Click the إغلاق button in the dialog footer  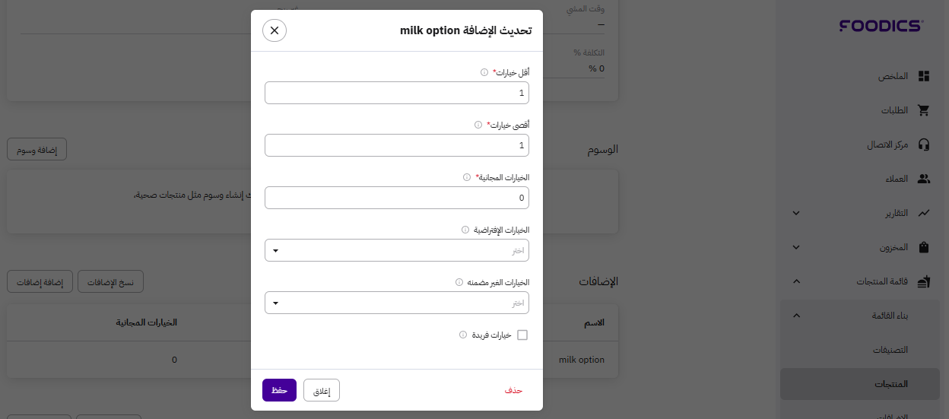coord(322,390)
